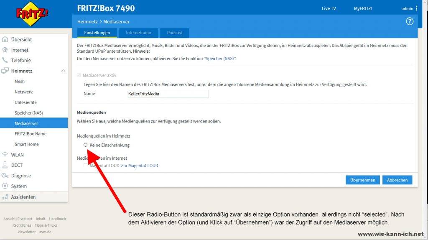The height and width of the screenshot is (240, 428).
Task: Click the WLAN wifi icon
Action: click(5, 155)
